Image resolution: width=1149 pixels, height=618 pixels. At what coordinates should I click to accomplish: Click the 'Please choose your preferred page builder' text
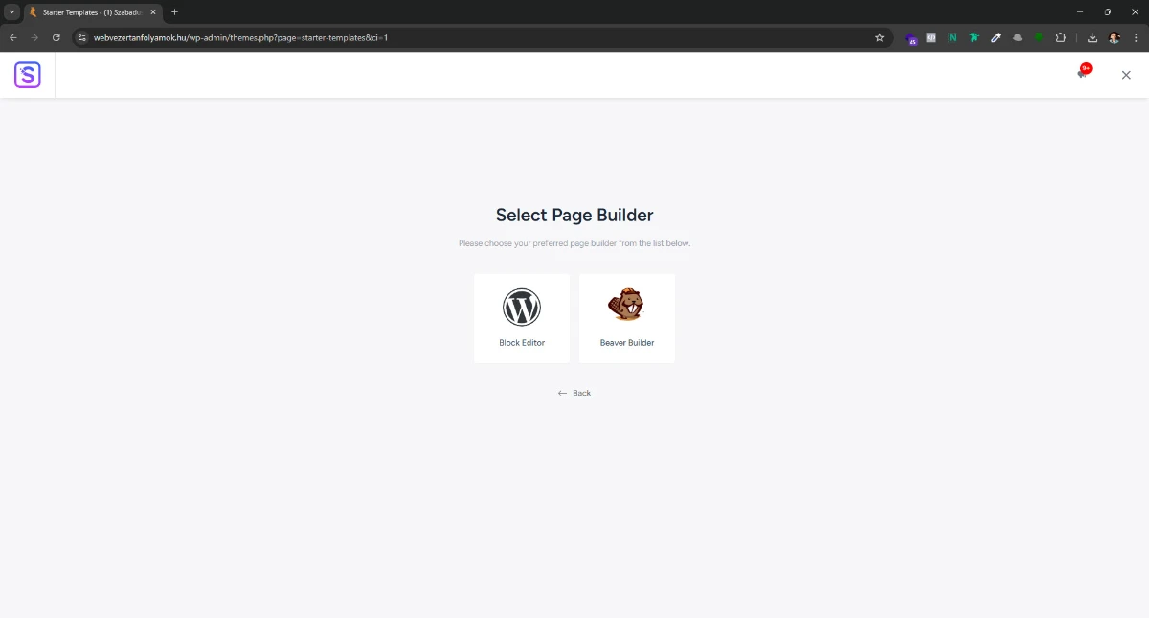(574, 243)
